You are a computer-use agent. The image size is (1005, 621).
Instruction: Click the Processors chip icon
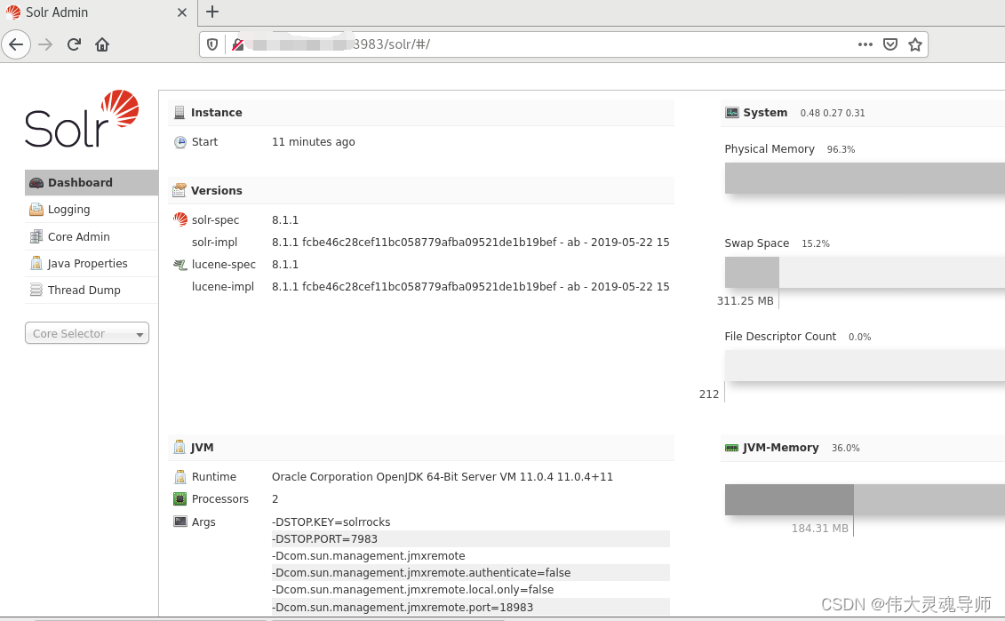[x=180, y=498]
